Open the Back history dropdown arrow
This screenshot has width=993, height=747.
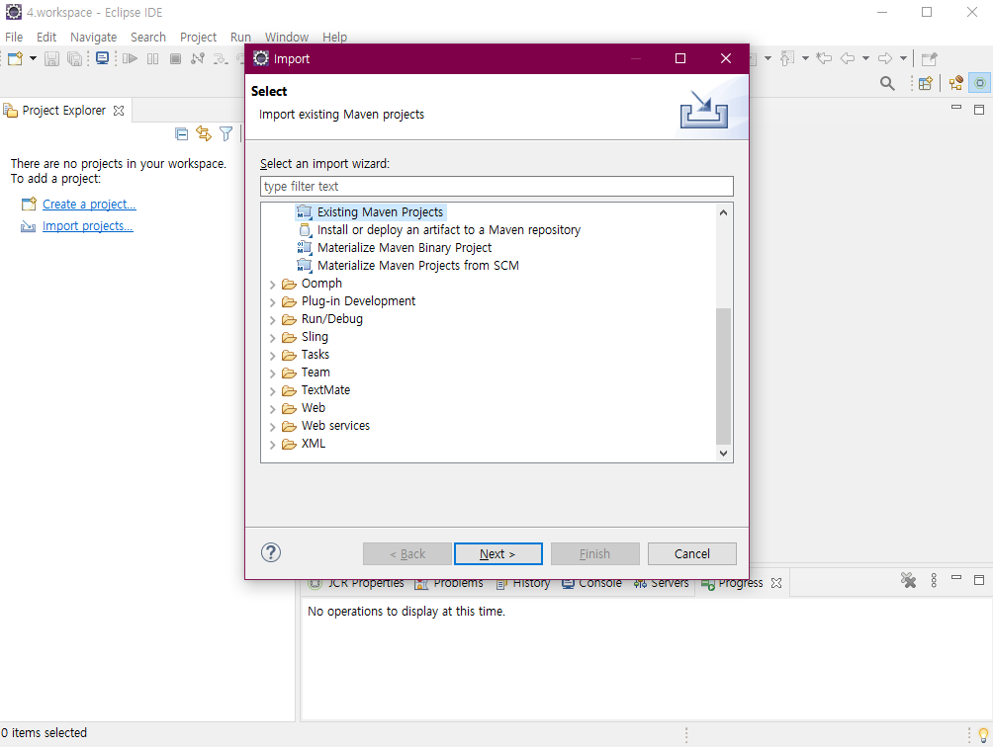pyautogui.click(x=865, y=59)
